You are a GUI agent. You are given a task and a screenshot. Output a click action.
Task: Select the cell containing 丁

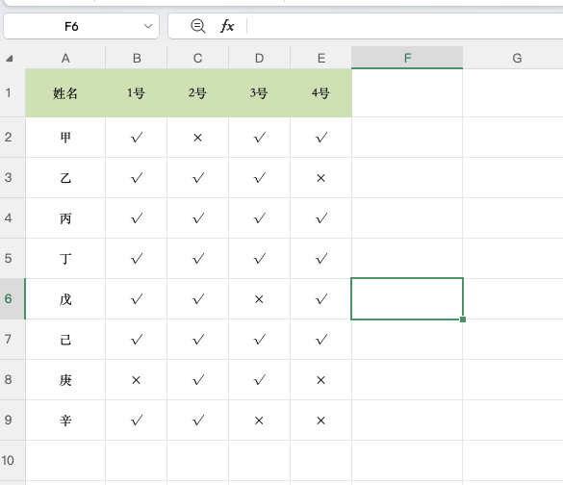pos(65,259)
